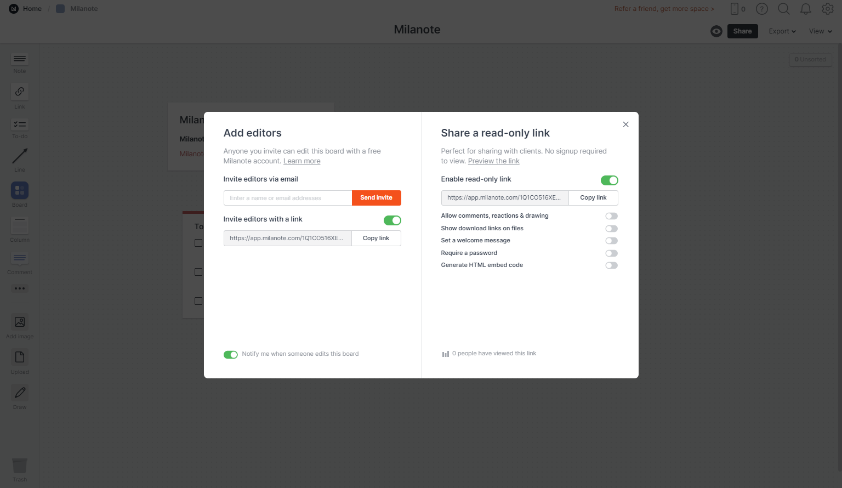The image size is (842, 488).
Task: Enable Require a password toggle
Action: pyautogui.click(x=611, y=253)
